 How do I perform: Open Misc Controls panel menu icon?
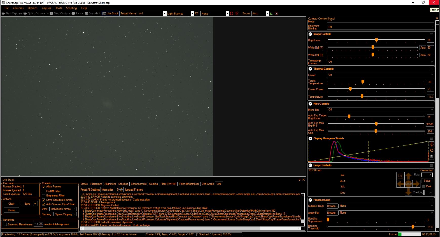431,104
